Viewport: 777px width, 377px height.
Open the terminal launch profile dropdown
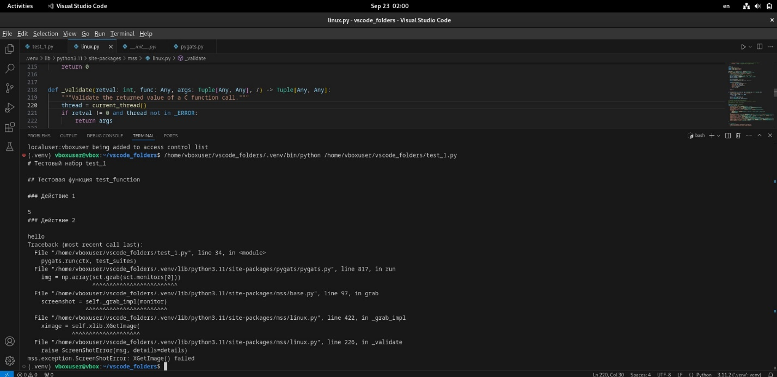[x=719, y=135]
